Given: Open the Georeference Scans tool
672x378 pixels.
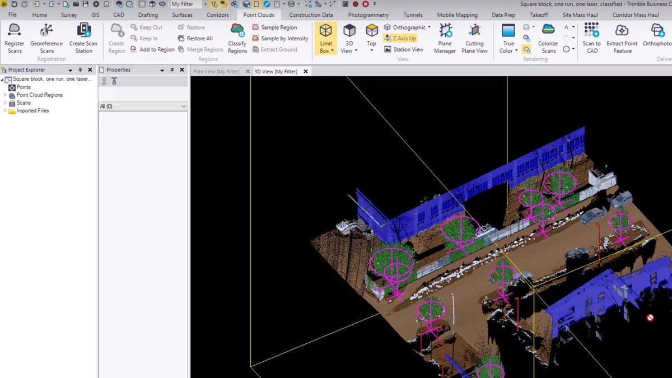Looking at the screenshot, I should click(46, 38).
